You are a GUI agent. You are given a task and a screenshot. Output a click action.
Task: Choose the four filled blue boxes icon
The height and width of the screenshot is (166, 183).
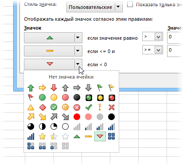click(111, 136)
